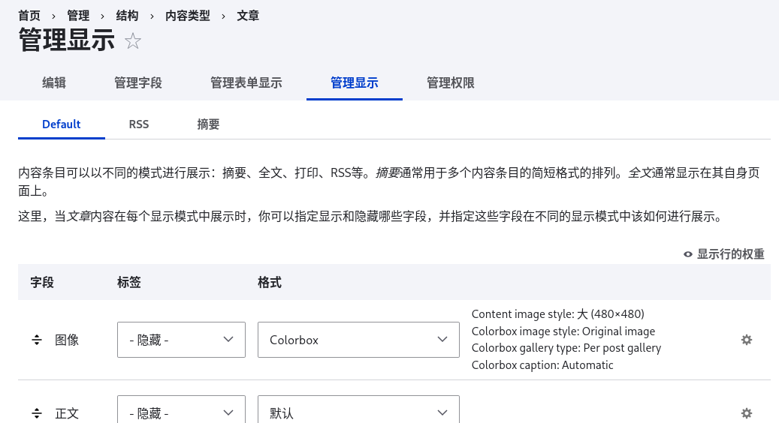Click the 结构 breadcrumb link
Viewport: 779px width, 423px height.
tap(128, 16)
